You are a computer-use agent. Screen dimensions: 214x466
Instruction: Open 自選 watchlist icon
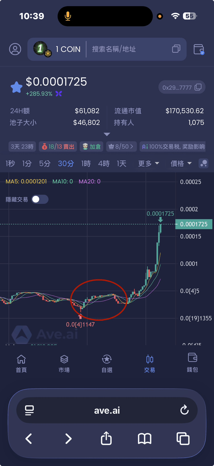coord(107,359)
